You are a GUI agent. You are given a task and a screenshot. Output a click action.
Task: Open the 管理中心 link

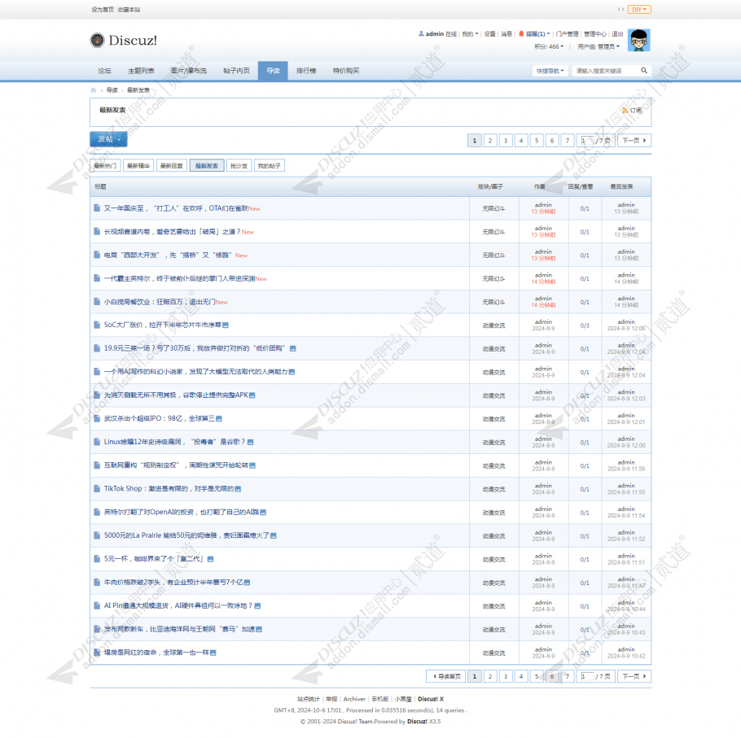595,33
